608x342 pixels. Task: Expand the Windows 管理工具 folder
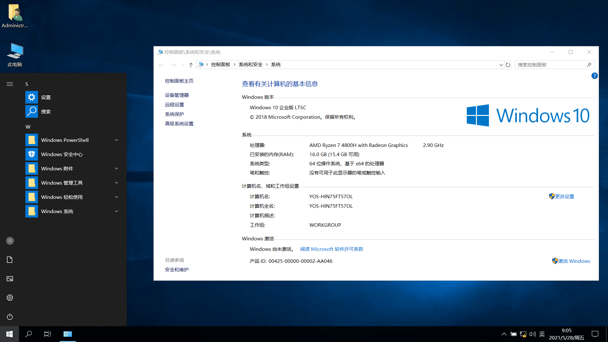pyautogui.click(x=117, y=183)
